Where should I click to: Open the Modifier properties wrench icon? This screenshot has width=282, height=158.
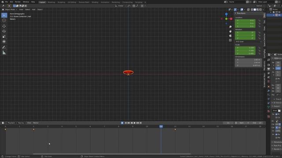tap(269, 91)
